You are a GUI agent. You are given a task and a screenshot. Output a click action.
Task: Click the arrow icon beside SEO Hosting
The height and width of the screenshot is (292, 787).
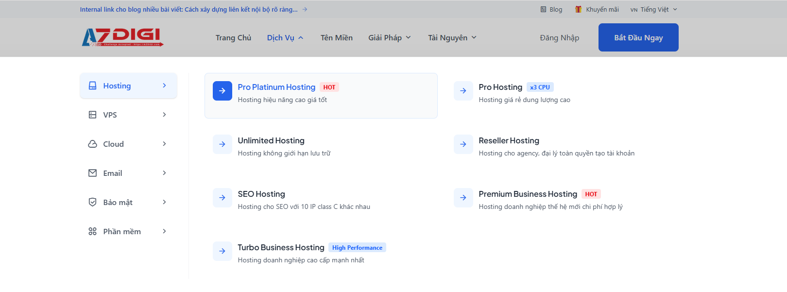click(222, 198)
